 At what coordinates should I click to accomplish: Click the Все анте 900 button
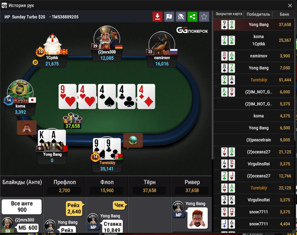[x=22, y=207]
